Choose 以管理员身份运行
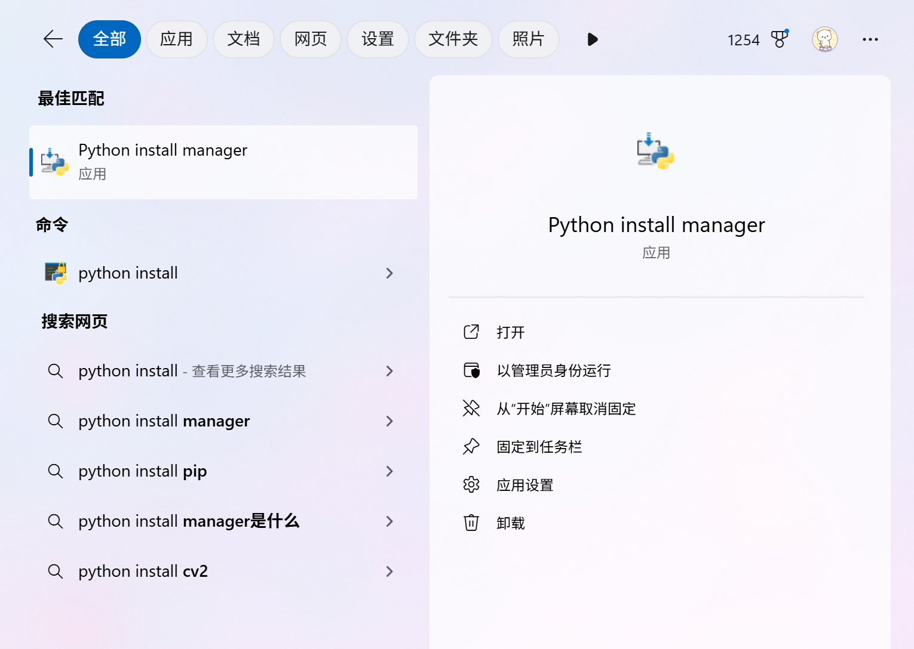The width and height of the screenshot is (914, 649). (x=554, y=370)
